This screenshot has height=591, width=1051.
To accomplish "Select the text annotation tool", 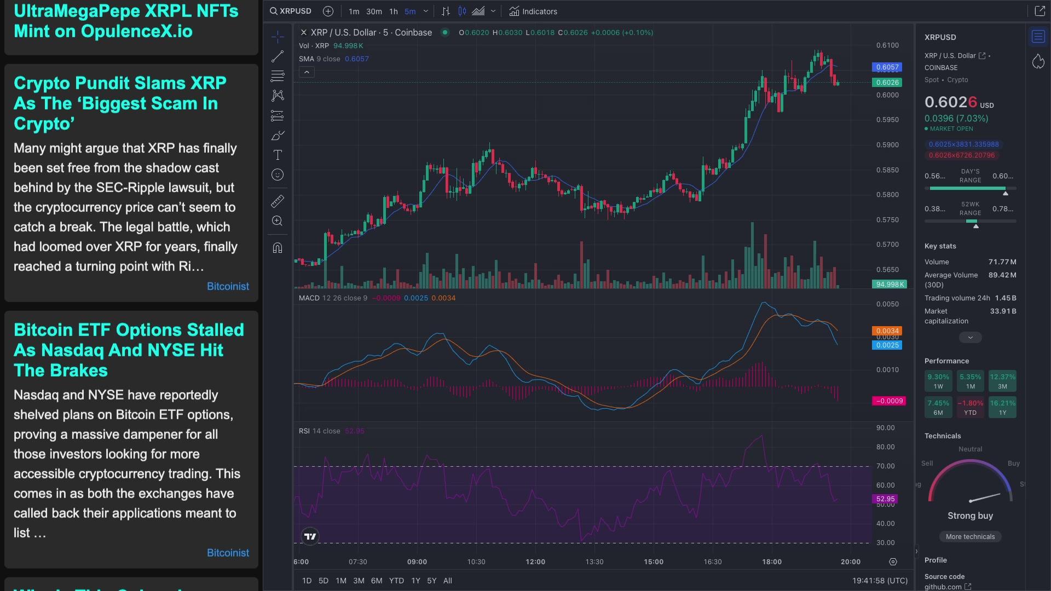I will point(278,155).
